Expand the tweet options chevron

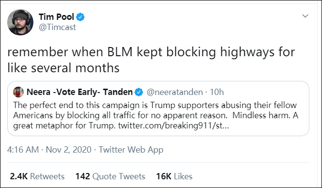306,16
